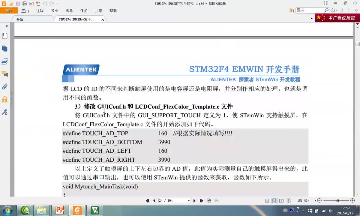Open the 共享 ribbon tab

pos(98,11)
